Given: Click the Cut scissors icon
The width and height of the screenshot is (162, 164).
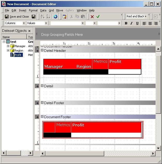Looking at the screenshot, I should (71, 17).
